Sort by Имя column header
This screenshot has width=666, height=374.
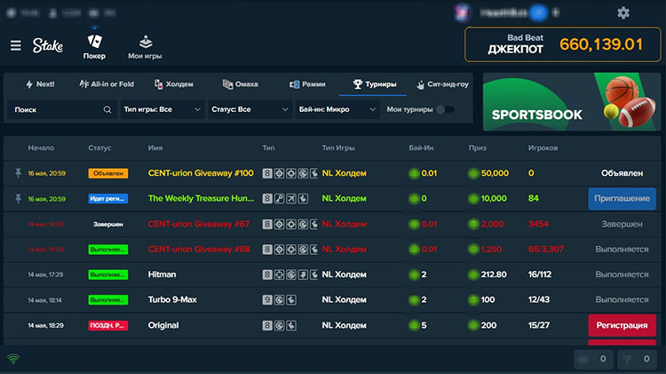[x=155, y=147]
